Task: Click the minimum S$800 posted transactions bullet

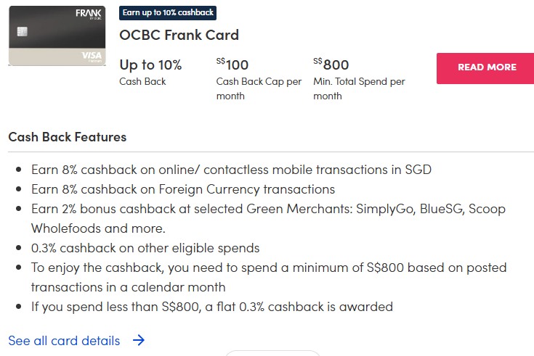Action: pos(269,268)
